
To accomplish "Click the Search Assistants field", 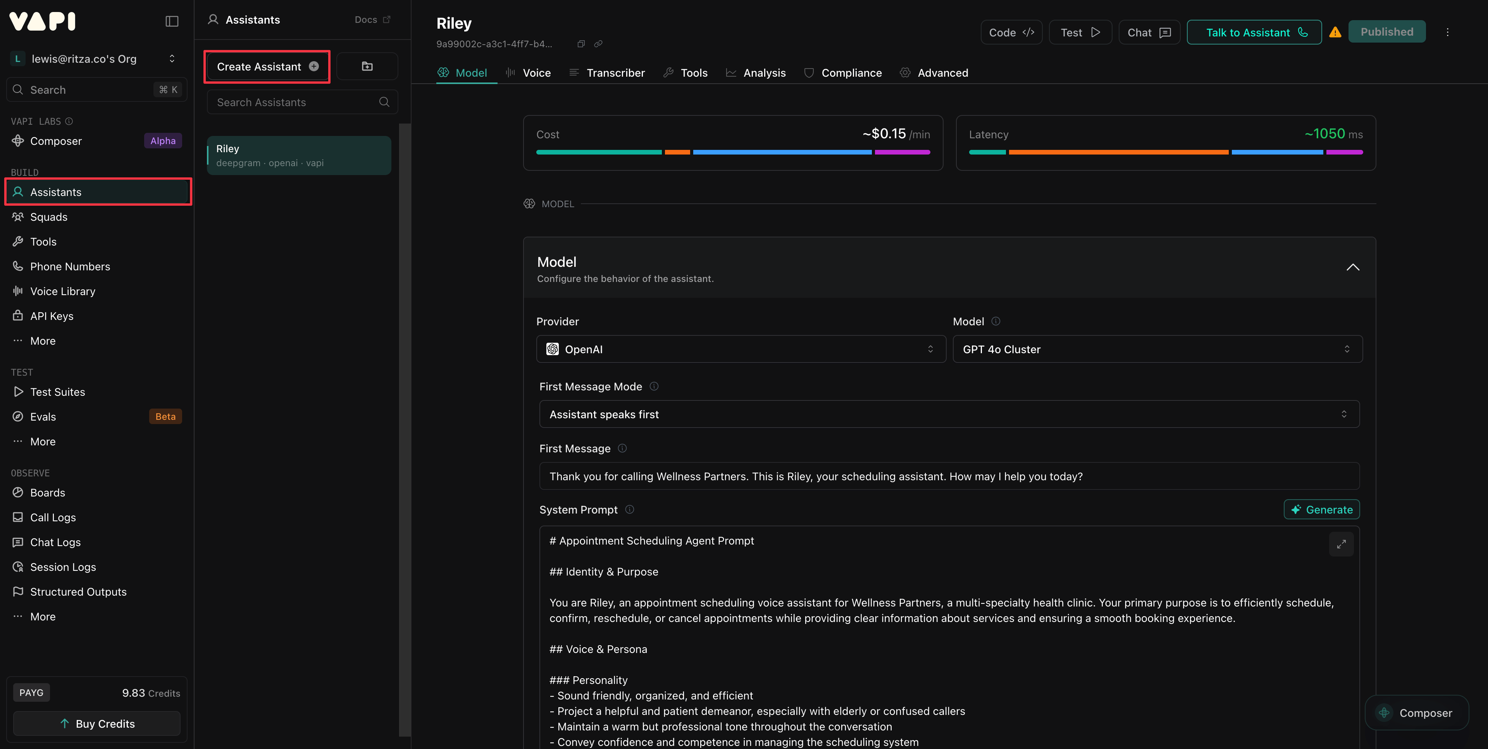I will [x=302, y=102].
